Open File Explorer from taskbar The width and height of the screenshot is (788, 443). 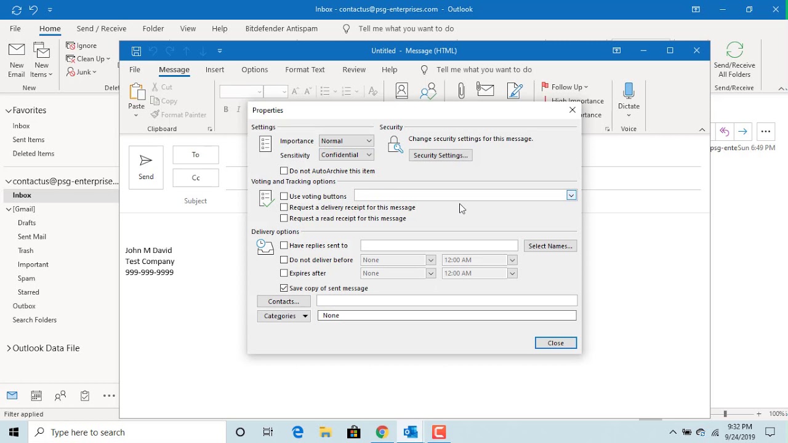[x=326, y=433]
